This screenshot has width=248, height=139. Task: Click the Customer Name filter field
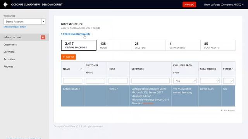95,81
